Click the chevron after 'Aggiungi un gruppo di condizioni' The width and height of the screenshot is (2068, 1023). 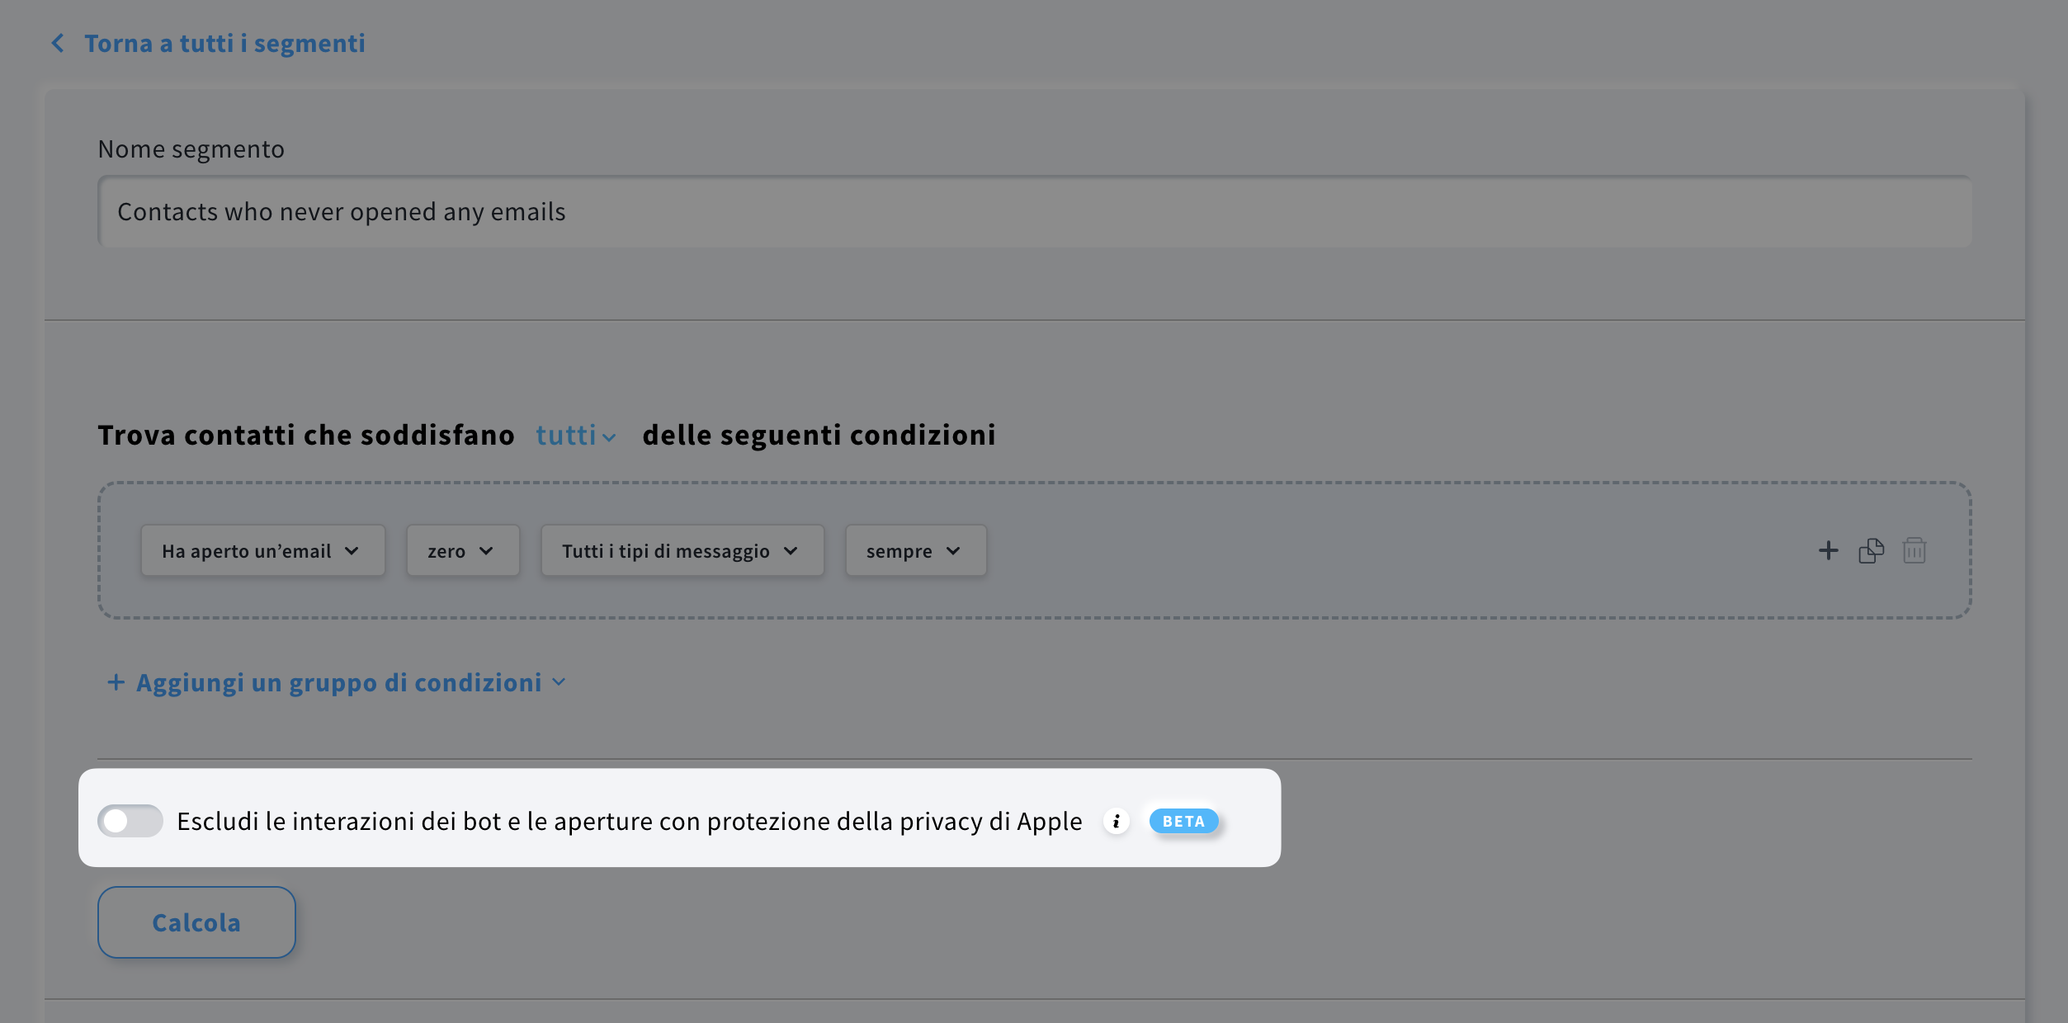[x=559, y=682]
